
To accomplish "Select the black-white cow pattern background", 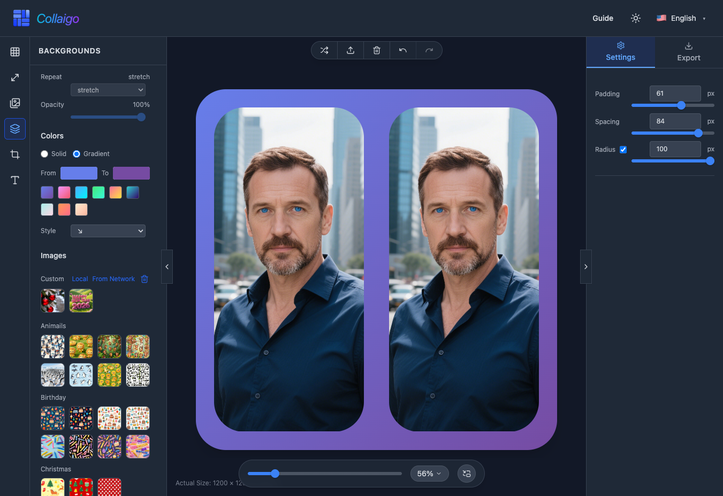I will [x=138, y=375].
